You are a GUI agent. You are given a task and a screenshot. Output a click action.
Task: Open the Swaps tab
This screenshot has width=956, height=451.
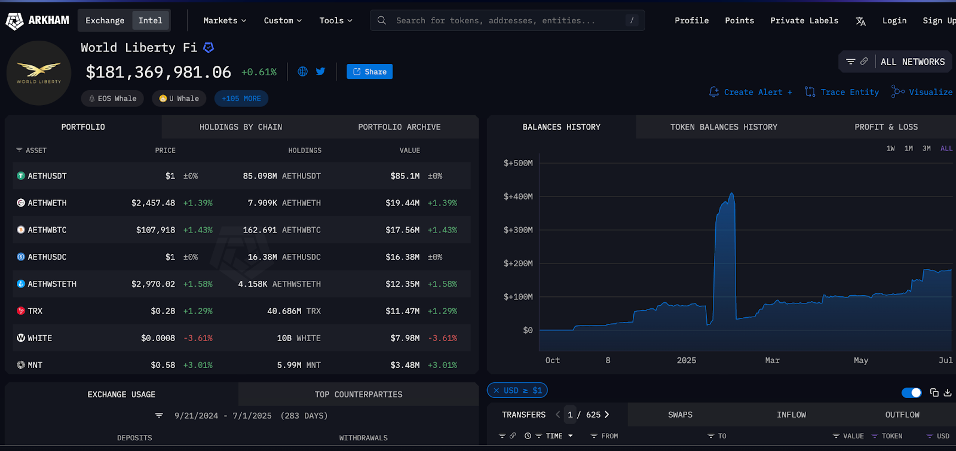680,415
